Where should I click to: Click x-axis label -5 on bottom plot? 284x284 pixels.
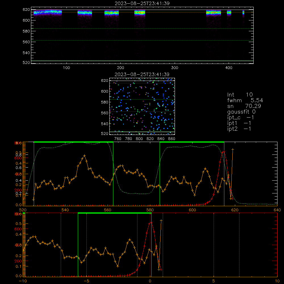(x=87, y=281)
